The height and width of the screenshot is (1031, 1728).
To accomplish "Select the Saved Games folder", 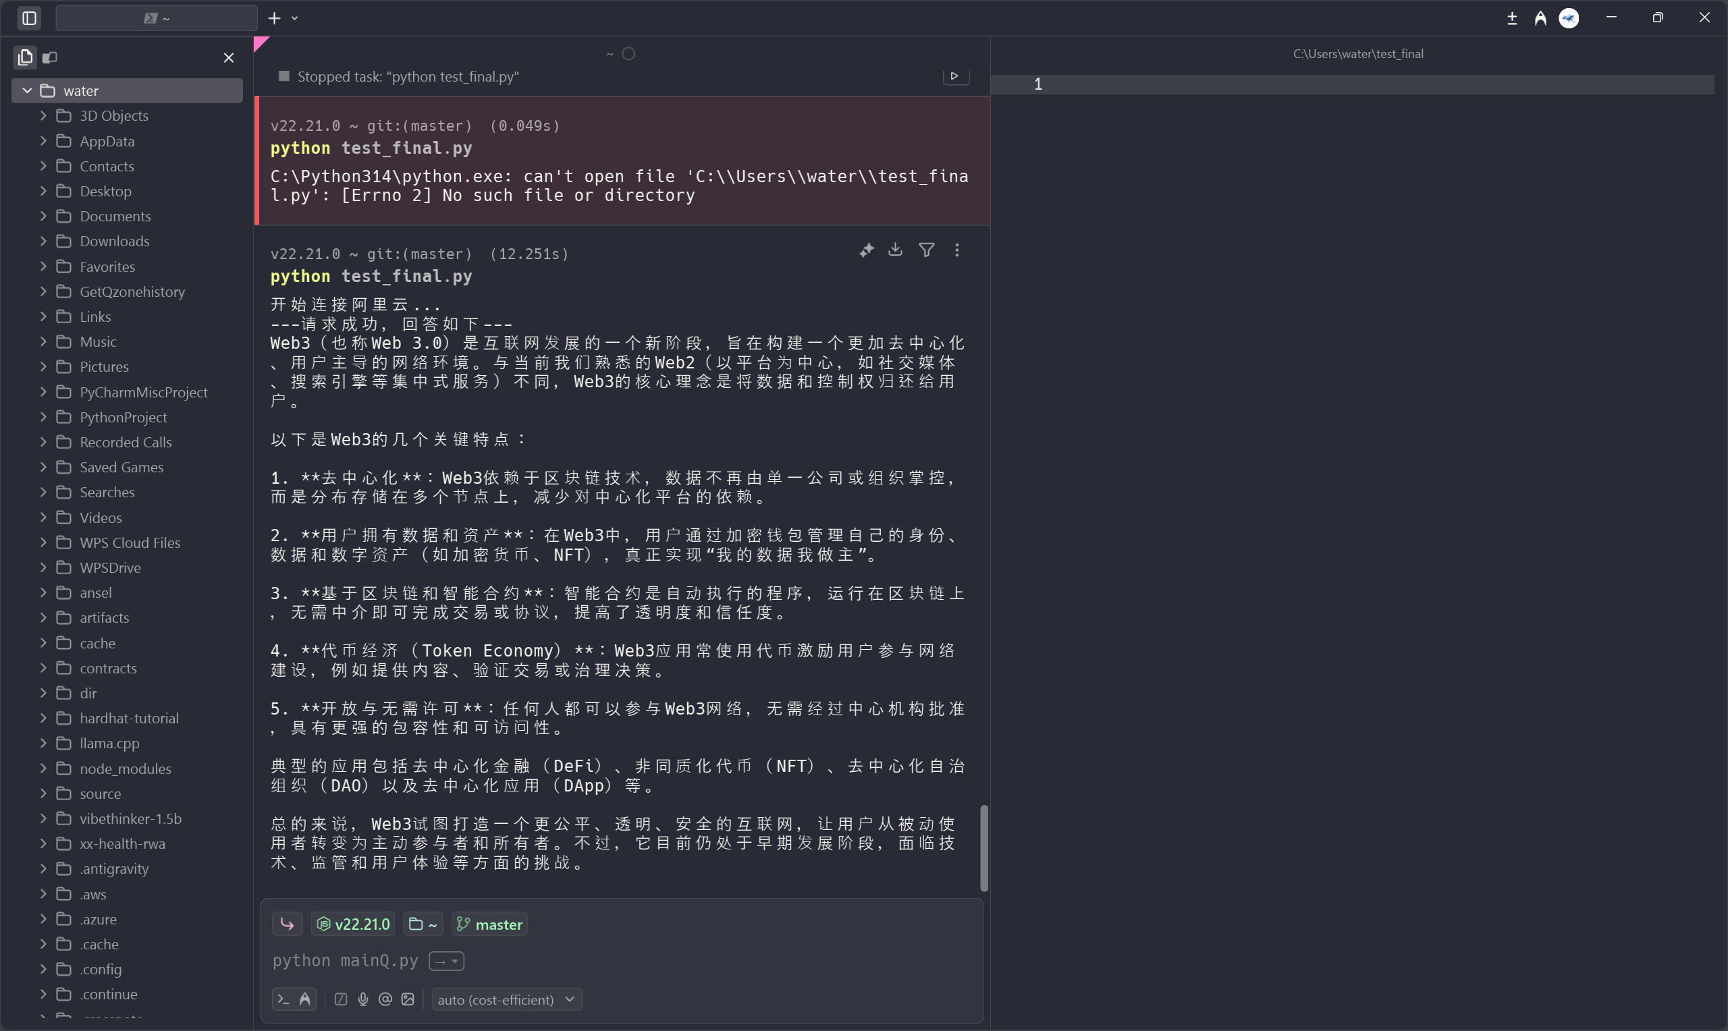I will coord(128,467).
